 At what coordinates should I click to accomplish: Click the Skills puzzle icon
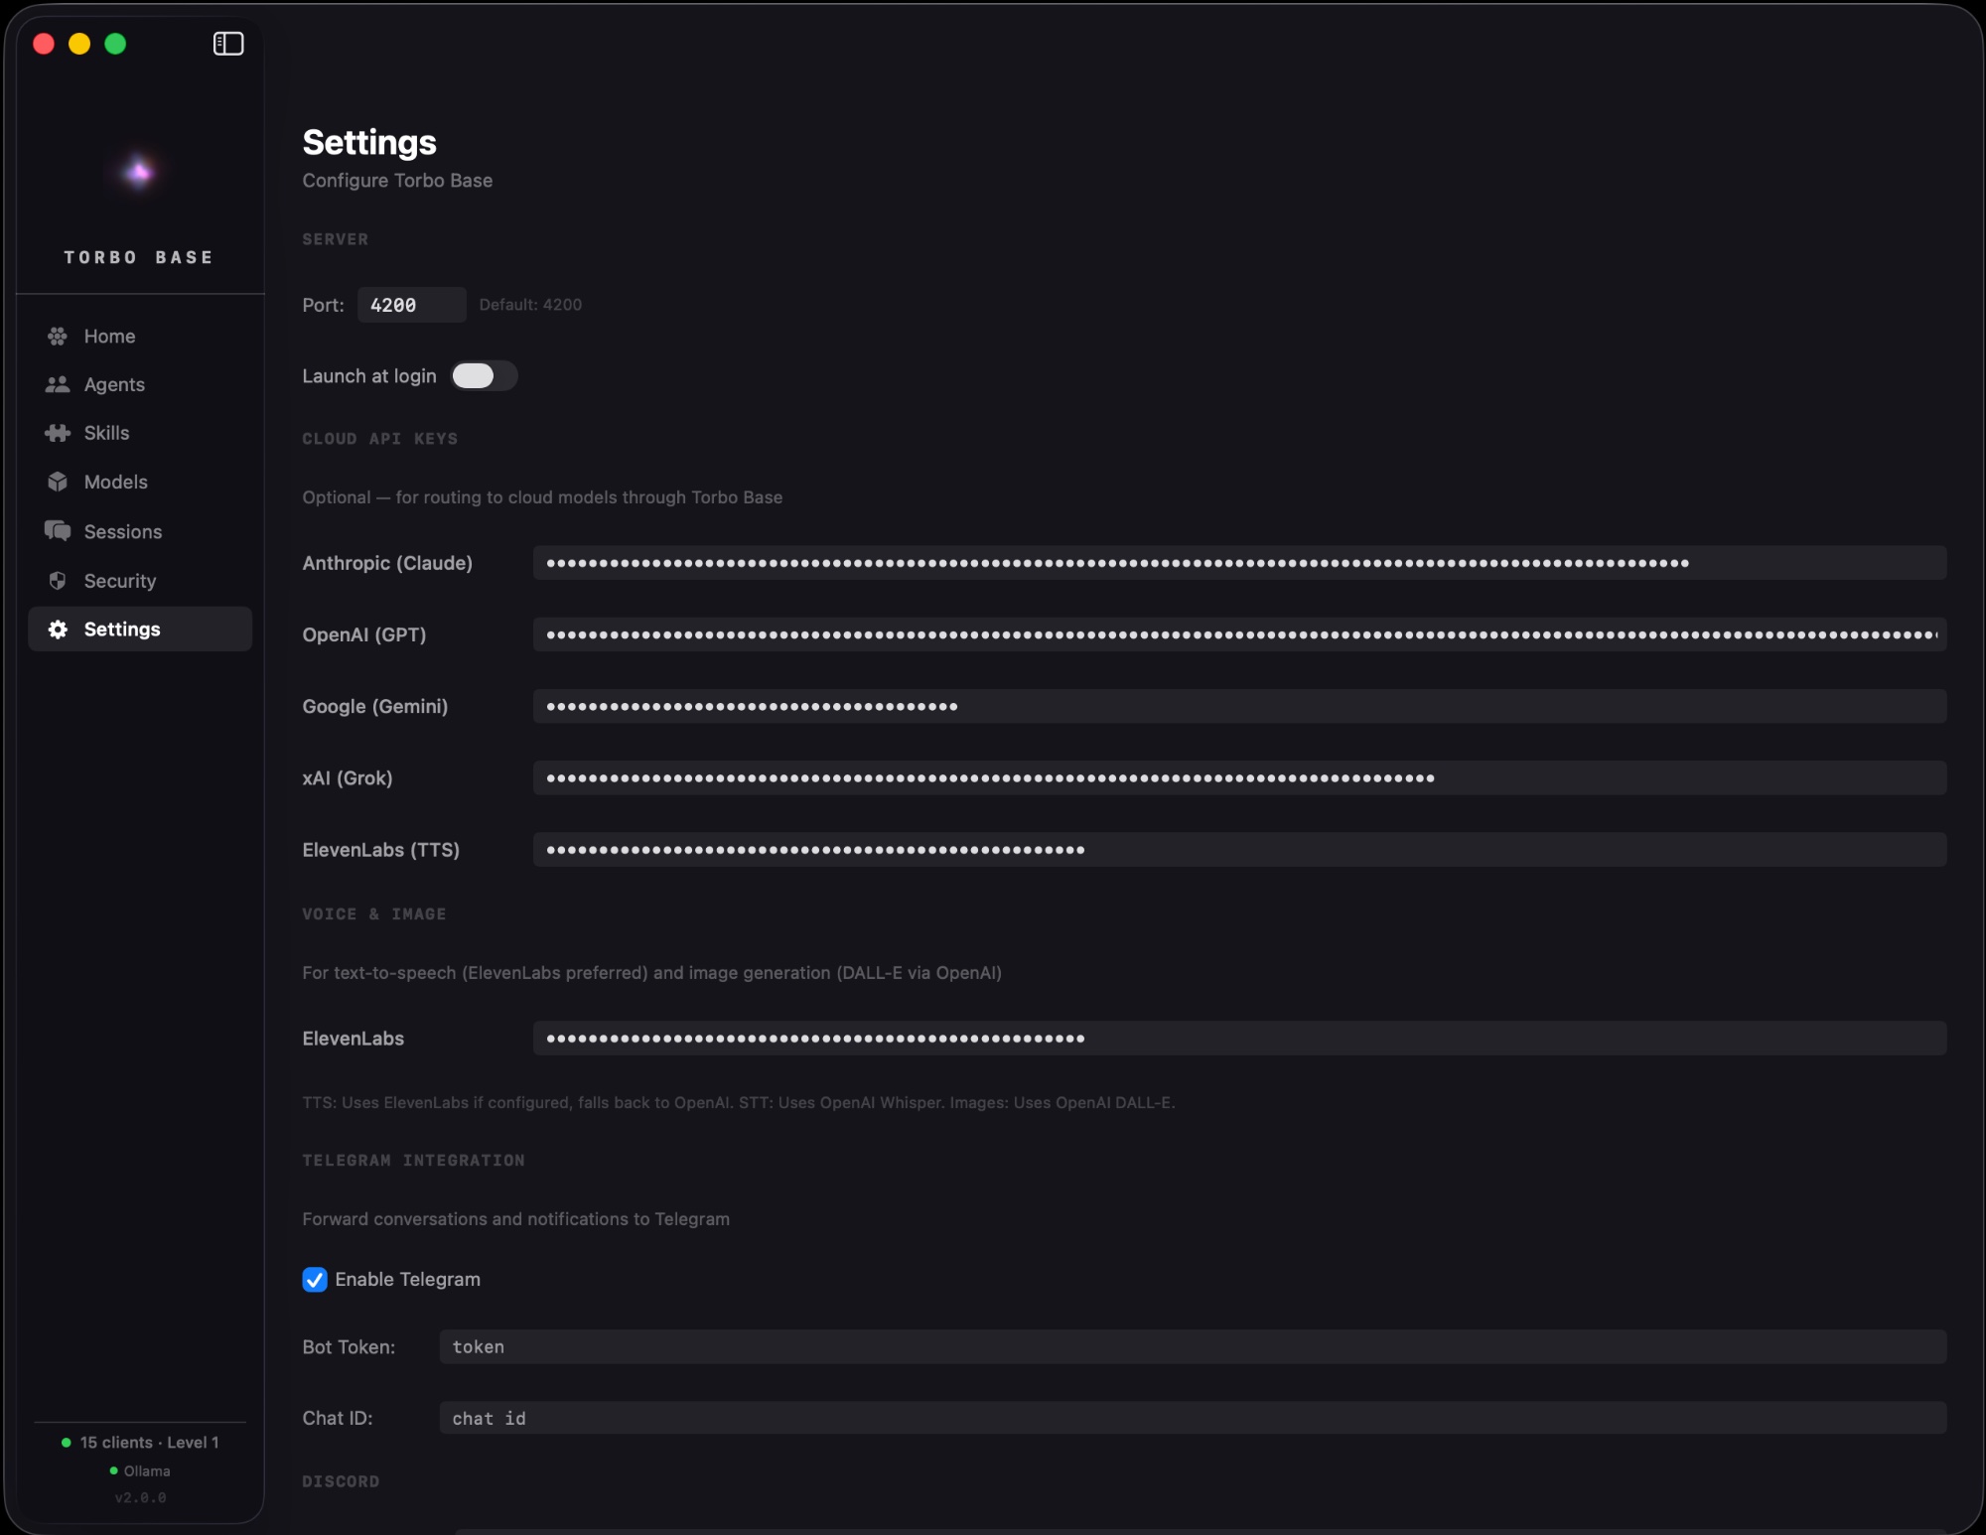pyautogui.click(x=57, y=433)
